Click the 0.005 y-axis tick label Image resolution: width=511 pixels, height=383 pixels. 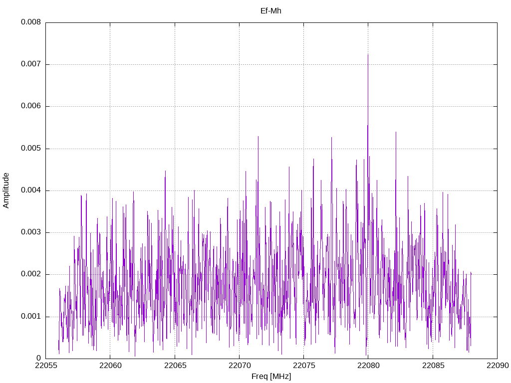(x=30, y=149)
